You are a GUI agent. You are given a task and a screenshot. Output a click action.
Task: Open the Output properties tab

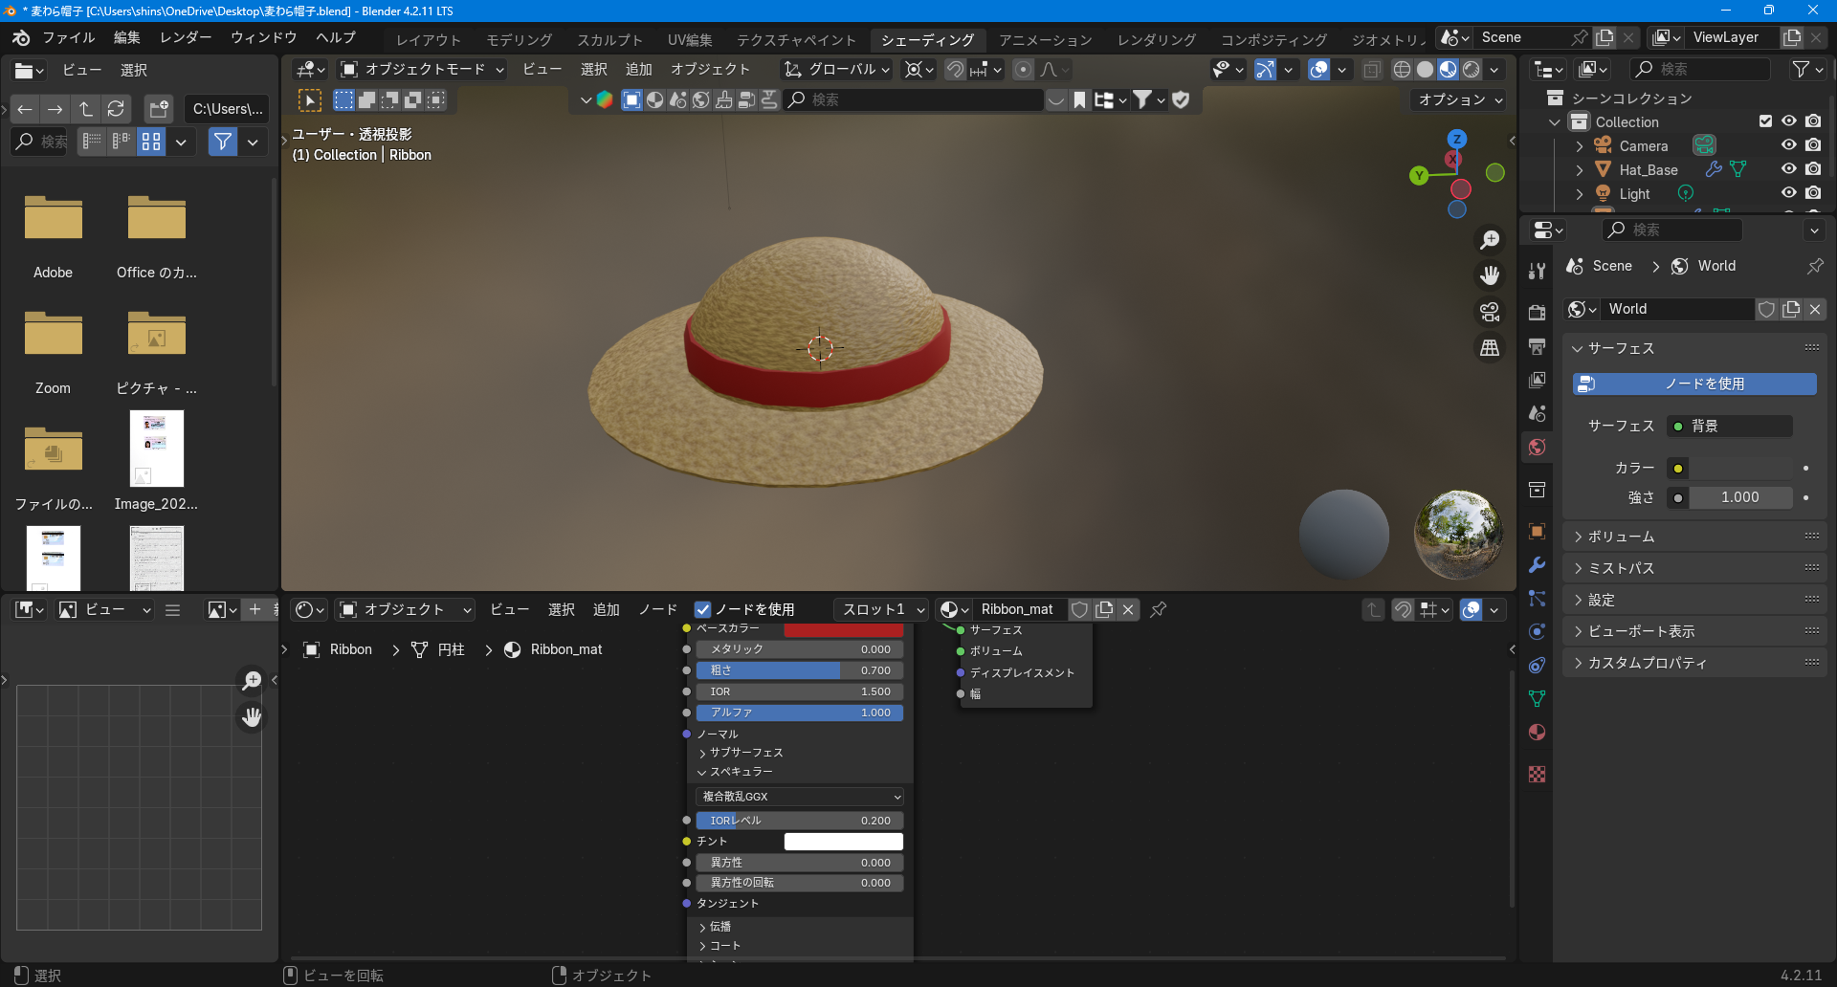[1537, 346]
